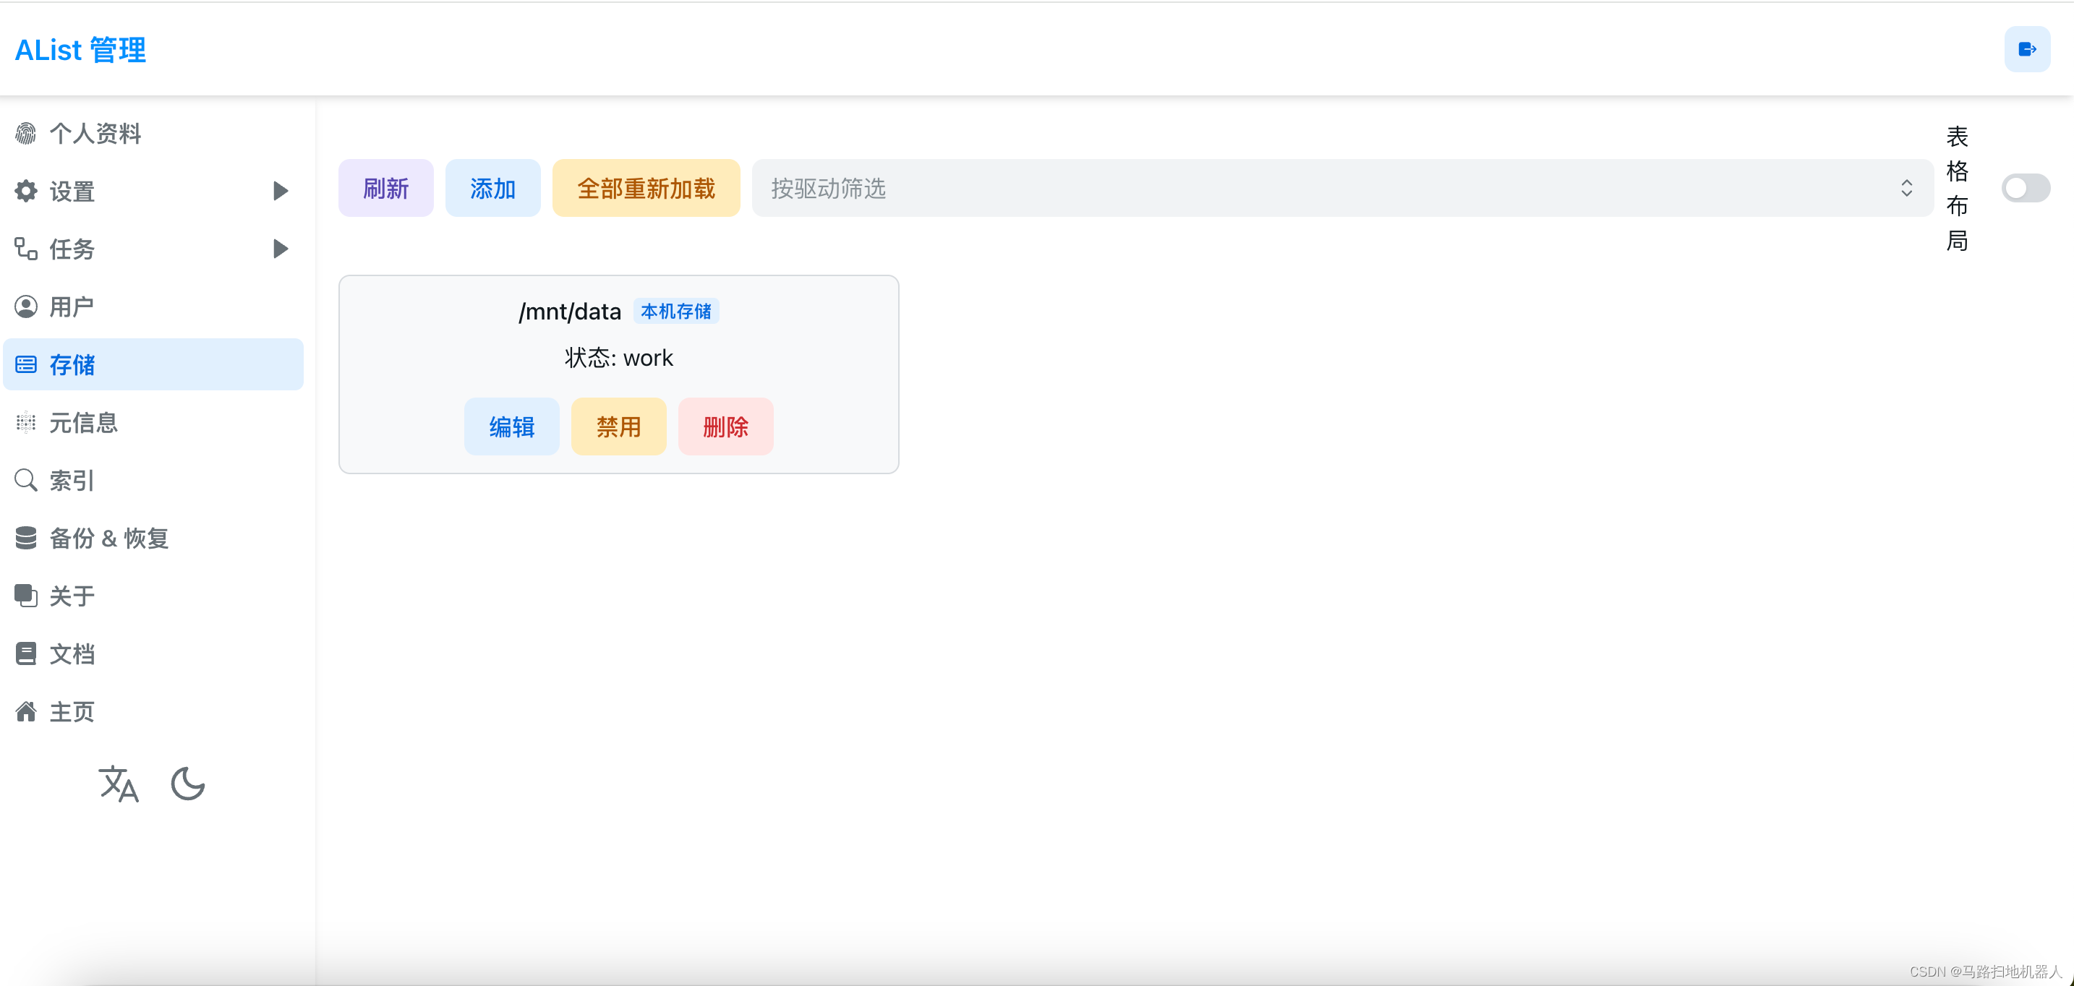Click 编辑 on the /mnt/data storage

511,426
